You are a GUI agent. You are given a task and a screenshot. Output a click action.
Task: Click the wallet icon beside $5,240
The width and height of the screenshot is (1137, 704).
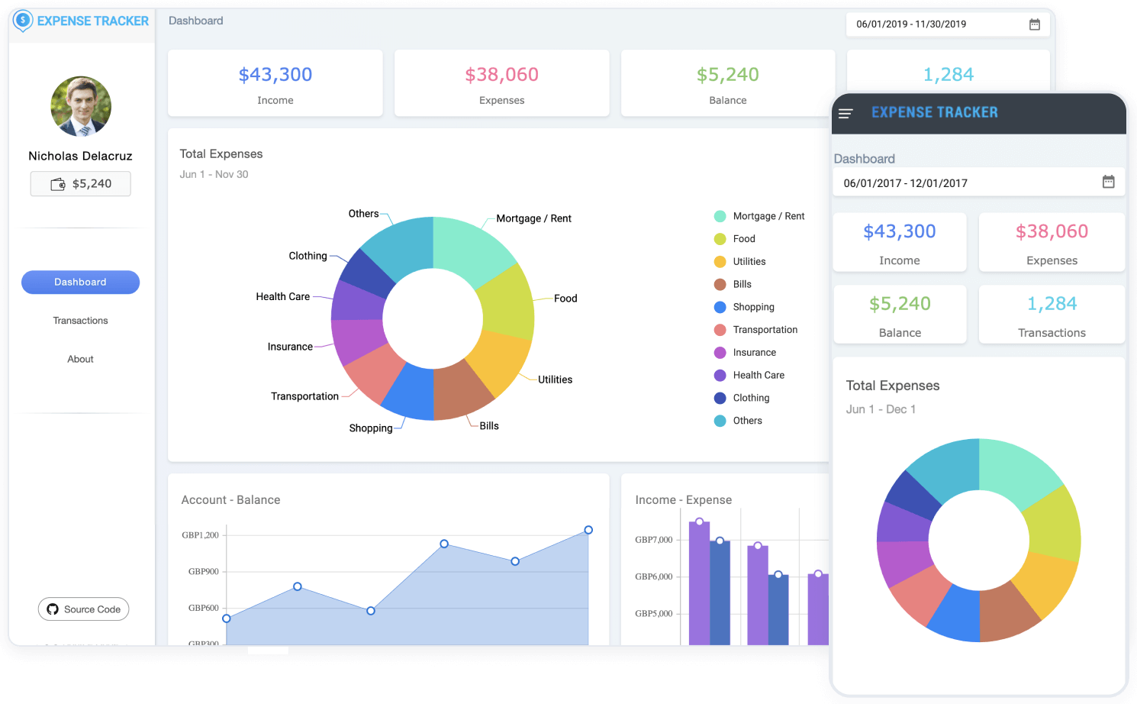tap(58, 184)
